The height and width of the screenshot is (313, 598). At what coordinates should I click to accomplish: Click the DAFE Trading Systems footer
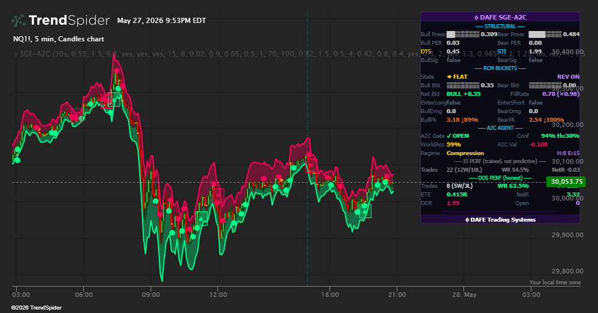pyautogui.click(x=500, y=220)
